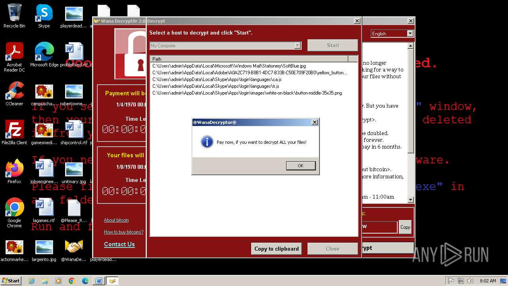Open Microsoft Edge desktop shortcut

pos(44,55)
